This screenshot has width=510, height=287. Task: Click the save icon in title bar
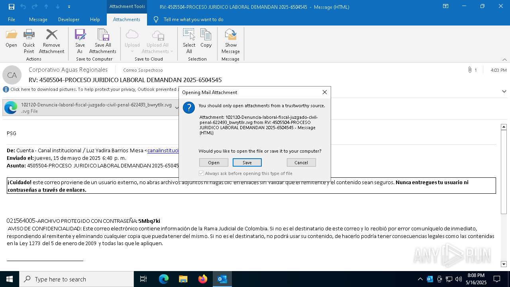pyautogui.click(x=12, y=7)
